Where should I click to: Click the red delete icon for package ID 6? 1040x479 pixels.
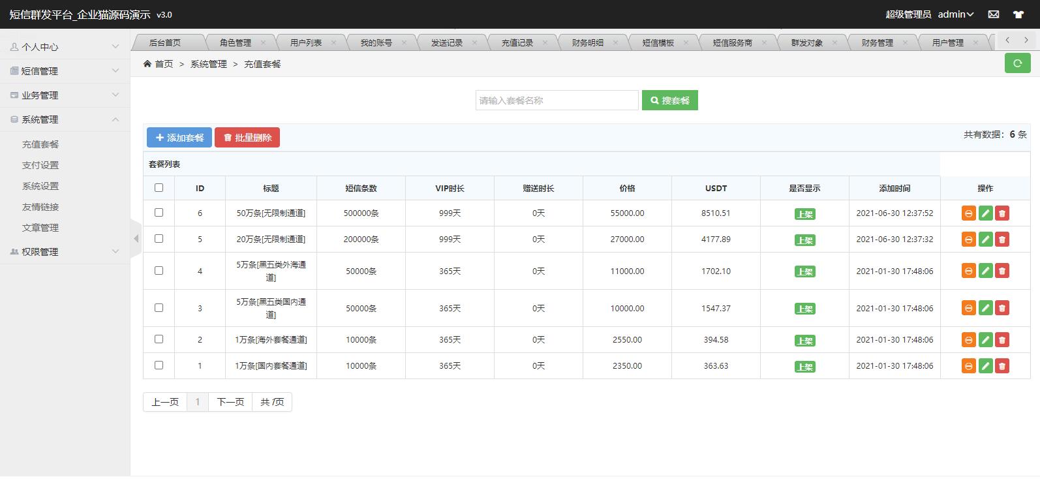pyautogui.click(x=1002, y=213)
